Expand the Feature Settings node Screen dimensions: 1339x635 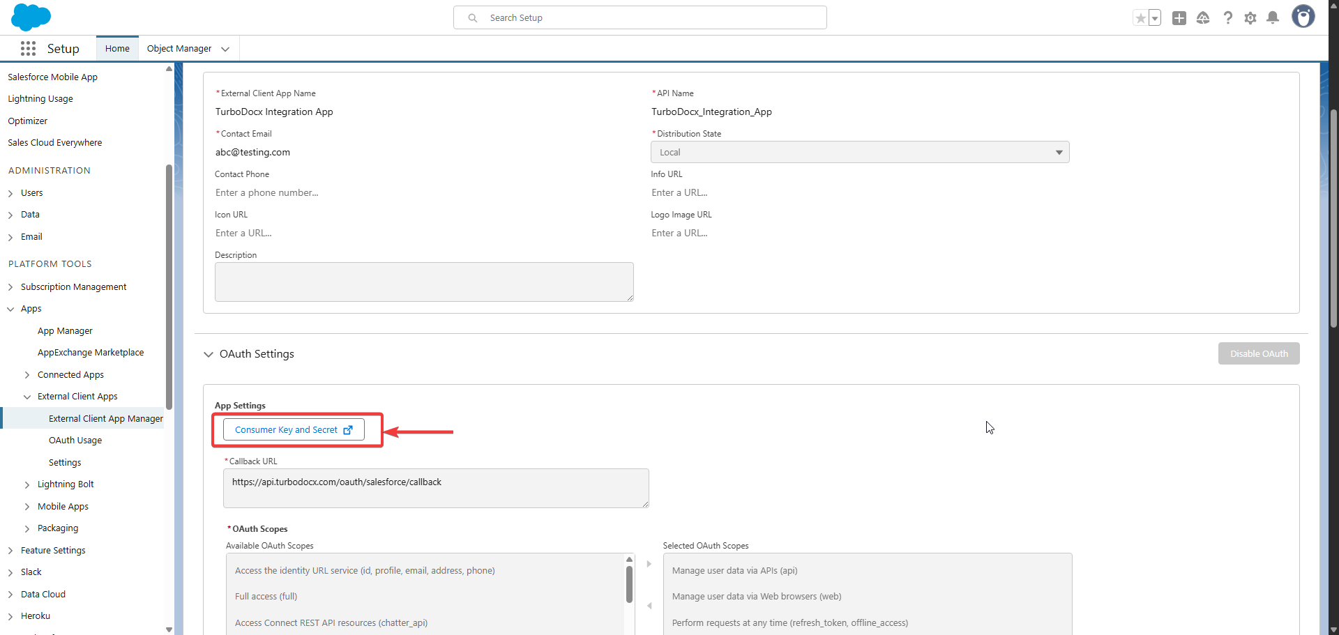(10, 551)
